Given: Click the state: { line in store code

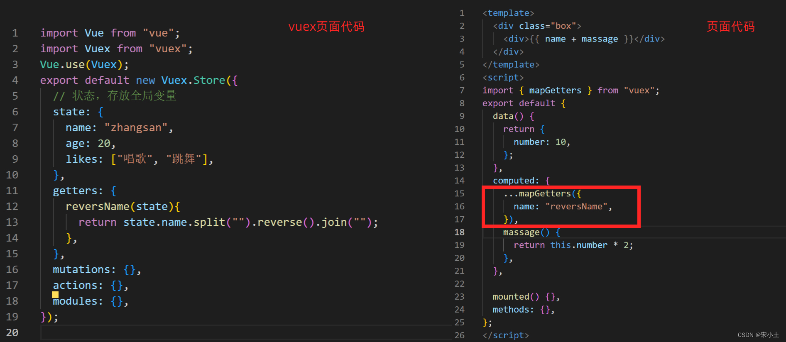Looking at the screenshot, I should click(78, 112).
